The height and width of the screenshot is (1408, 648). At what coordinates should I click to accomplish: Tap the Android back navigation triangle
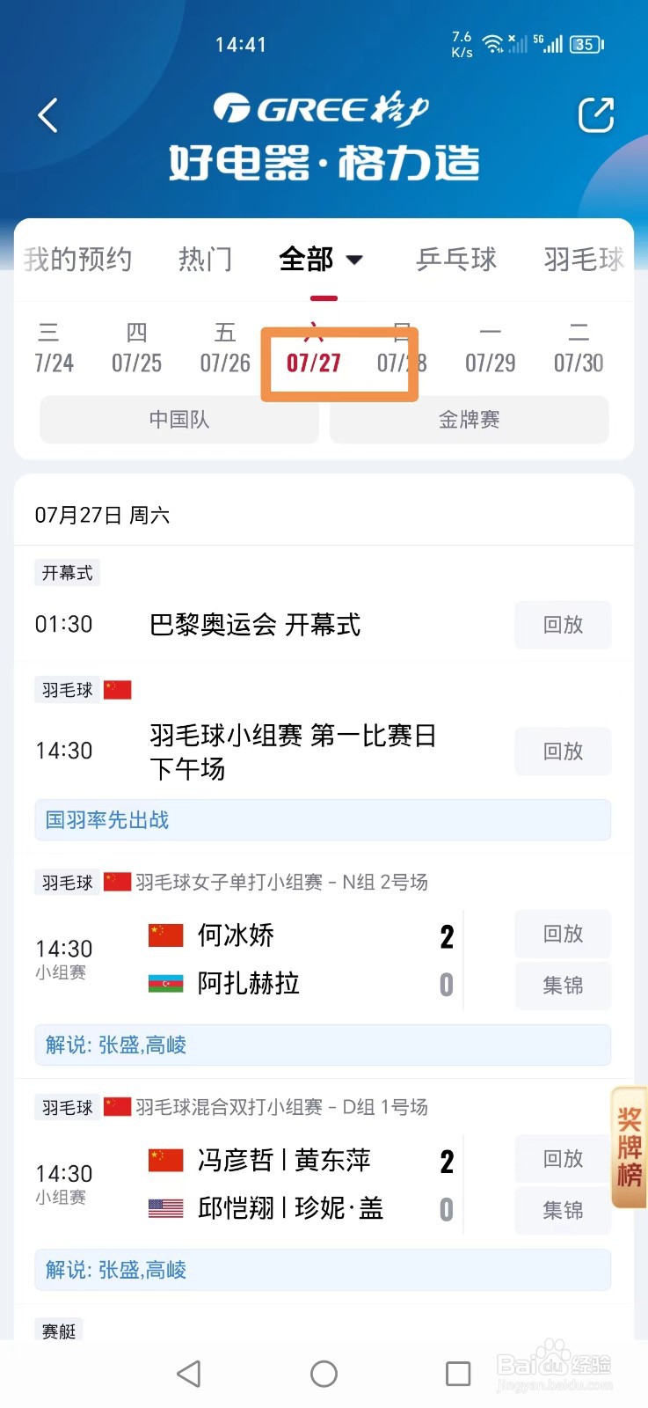[x=189, y=1374]
